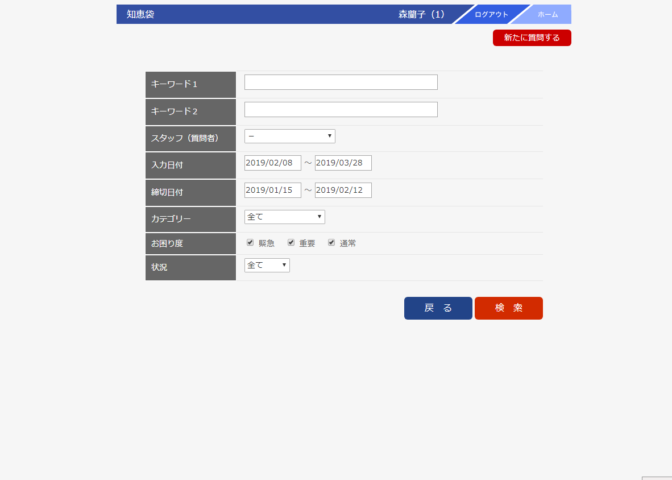The image size is (672, 480).
Task: Select the 入力日付 start date 2019/02/08
Action: (x=272, y=163)
